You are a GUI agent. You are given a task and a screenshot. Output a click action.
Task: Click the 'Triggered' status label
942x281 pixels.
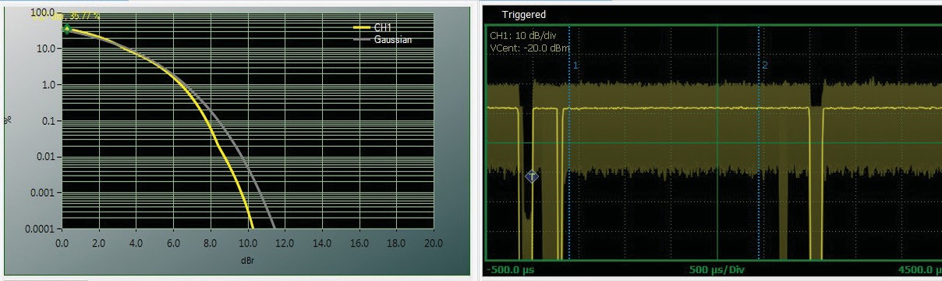pos(524,15)
